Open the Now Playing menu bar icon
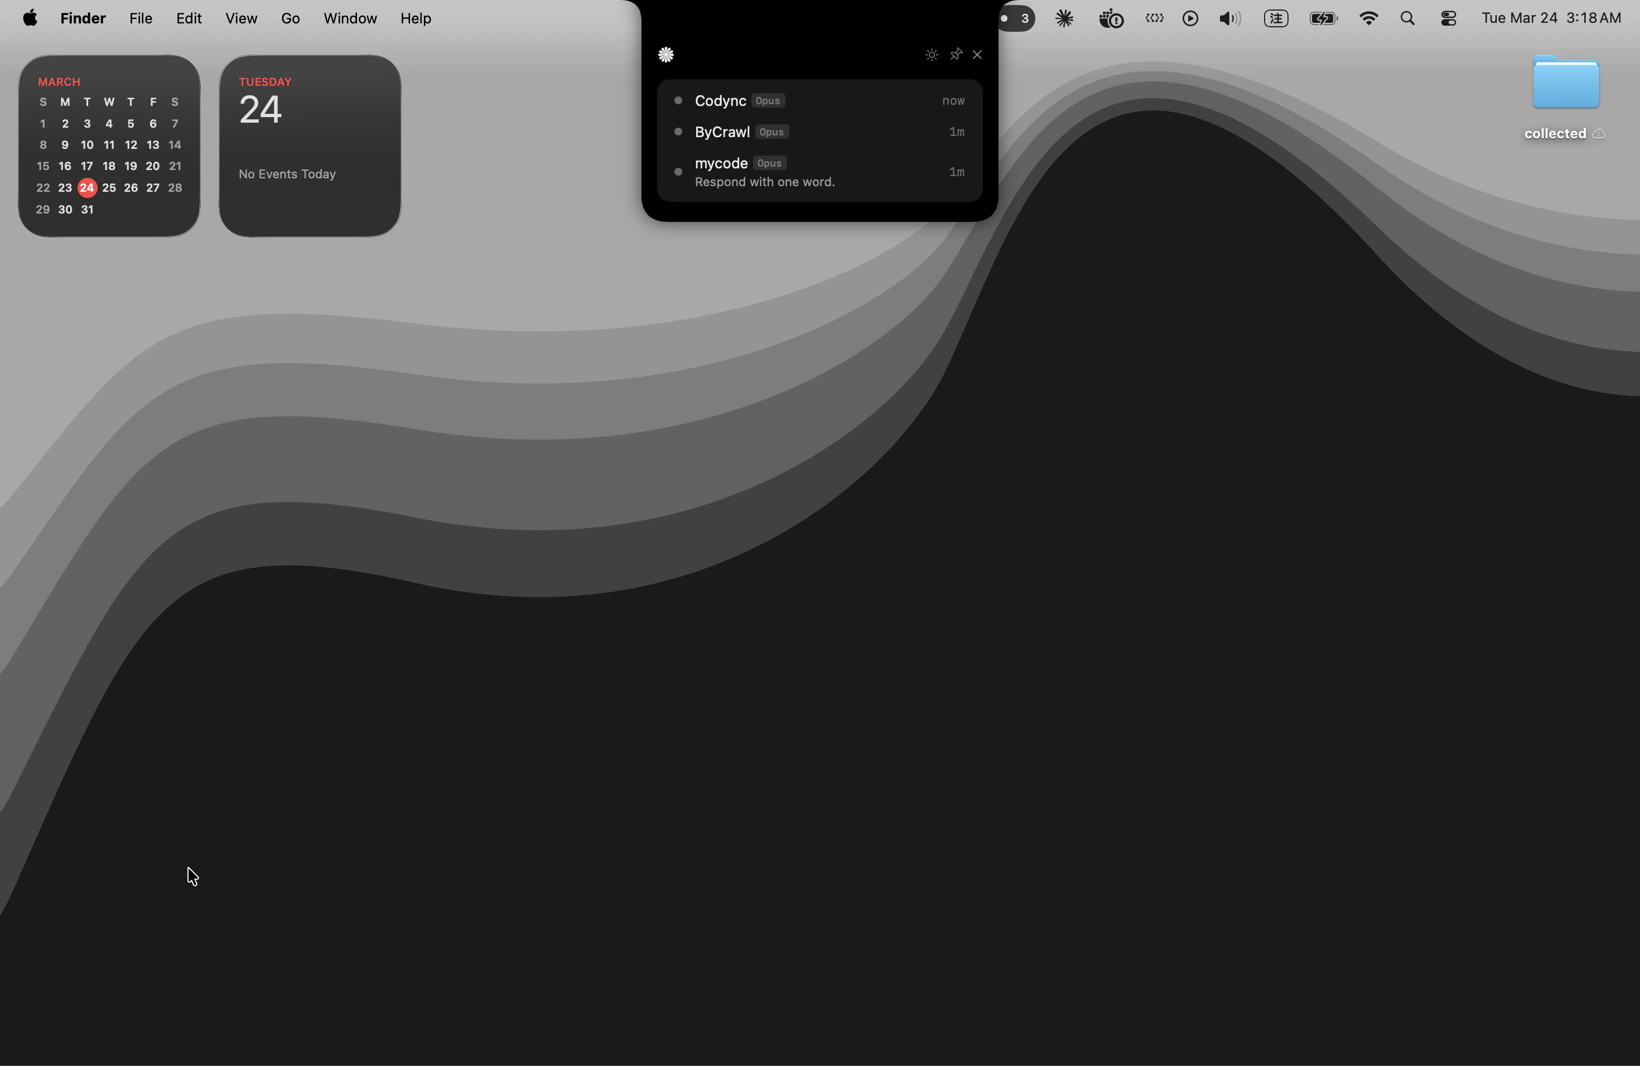Image resolution: width=1640 pixels, height=1066 pixels. (x=1190, y=18)
